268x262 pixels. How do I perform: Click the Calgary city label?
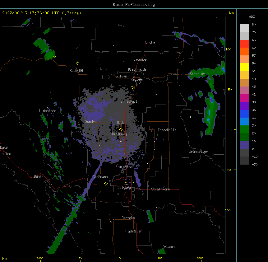pyautogui.click(x=124, y=188)
